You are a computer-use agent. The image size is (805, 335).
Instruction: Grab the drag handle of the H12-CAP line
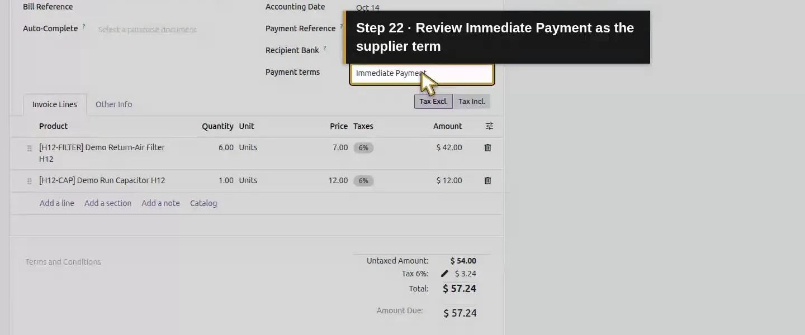(x=30, y=181)
